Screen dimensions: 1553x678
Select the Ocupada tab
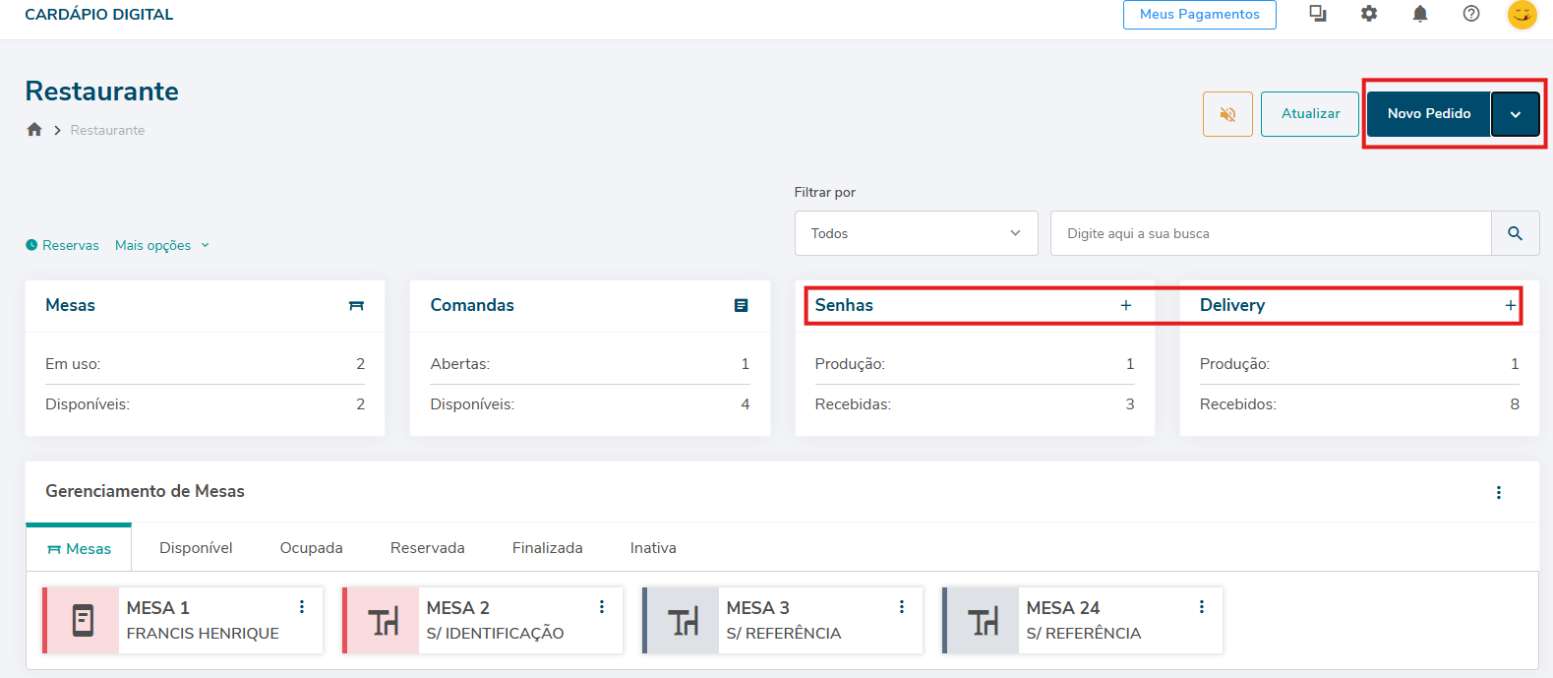[311, 548]
